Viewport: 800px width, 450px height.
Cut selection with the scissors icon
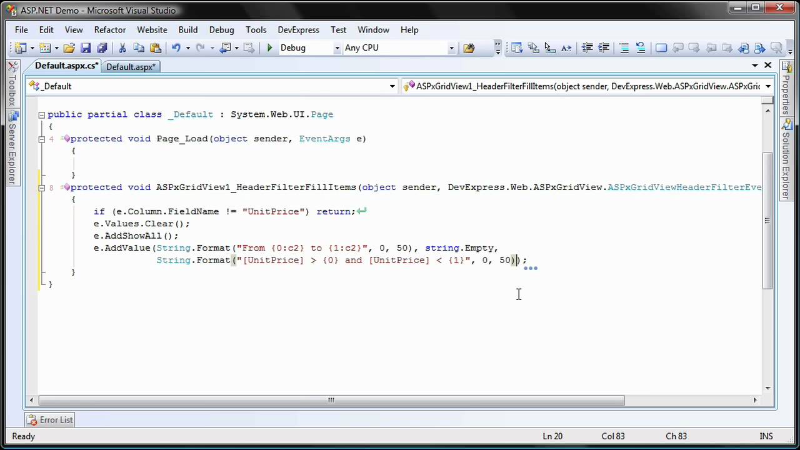[122, 48]
